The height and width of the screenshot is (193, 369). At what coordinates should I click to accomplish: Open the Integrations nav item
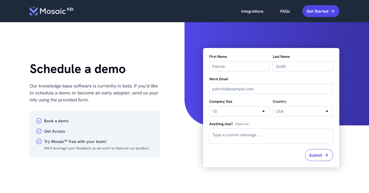[x=252, y=11]
